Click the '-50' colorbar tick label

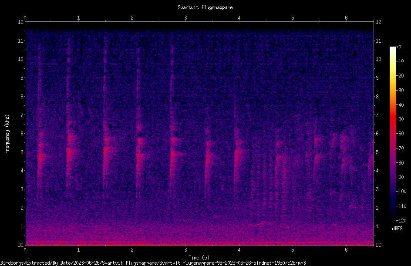pos(400,119)
